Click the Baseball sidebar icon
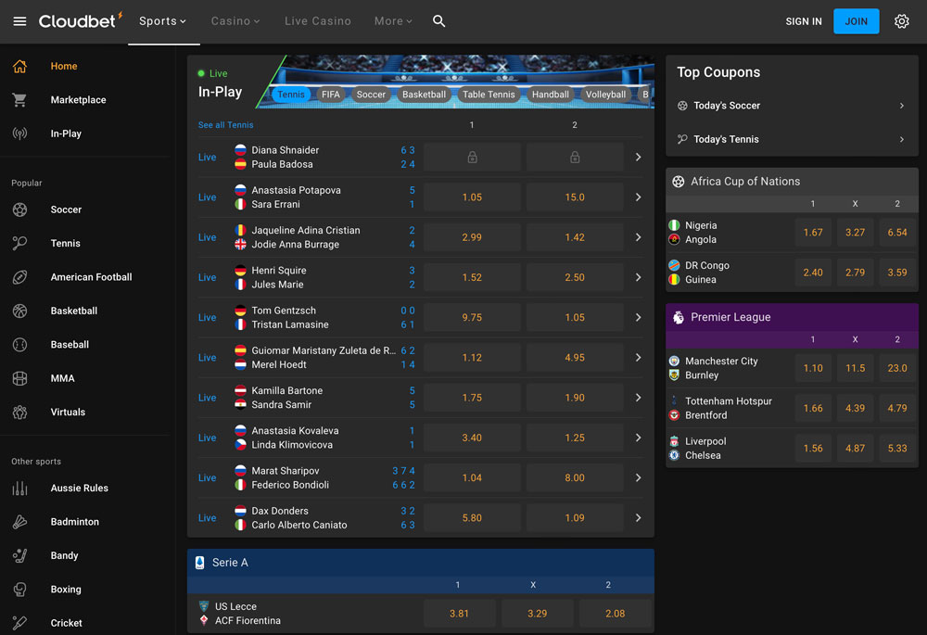The image size is (927, 635). point(19,344)
